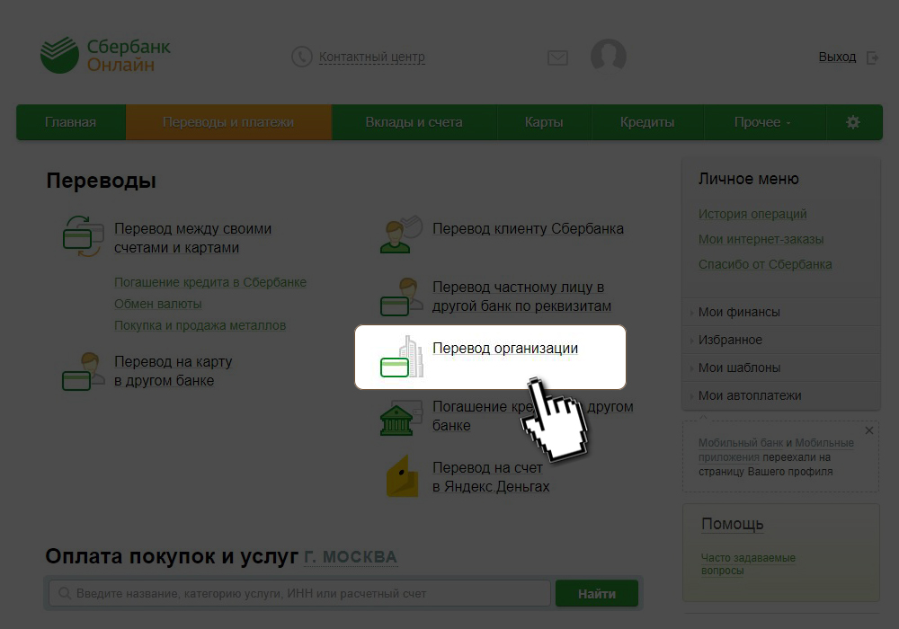This screenshot has height=629, width=899.
Task: Open Перевод между своими счетами и картами
Action: coord(192,238)
